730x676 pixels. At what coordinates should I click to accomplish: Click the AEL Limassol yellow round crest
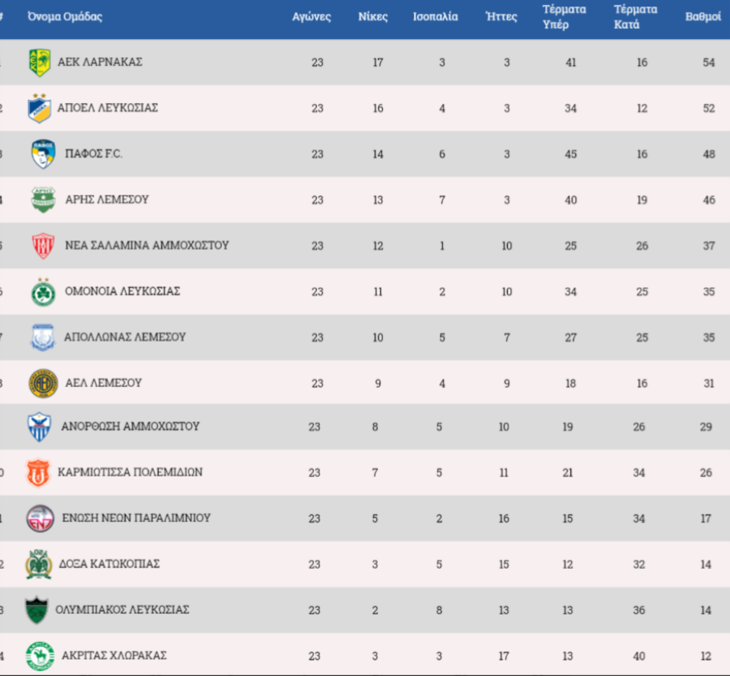coord(43,383)
